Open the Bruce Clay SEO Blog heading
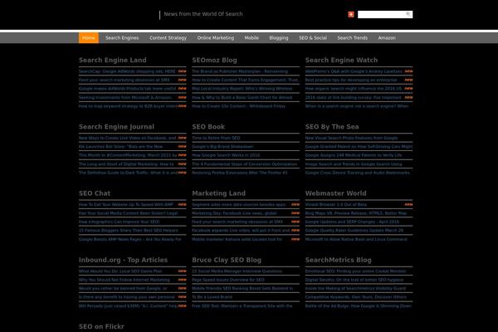The width and height of the screenshot is (498, 332). tap(227, 260)
